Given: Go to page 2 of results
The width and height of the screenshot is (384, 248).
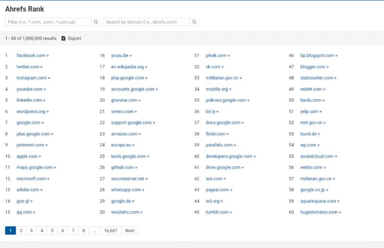Looking at the screenshot, I should click(21, 230).
